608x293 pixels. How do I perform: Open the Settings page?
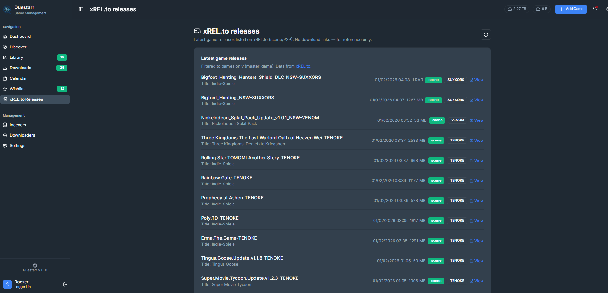coord(17,146)
